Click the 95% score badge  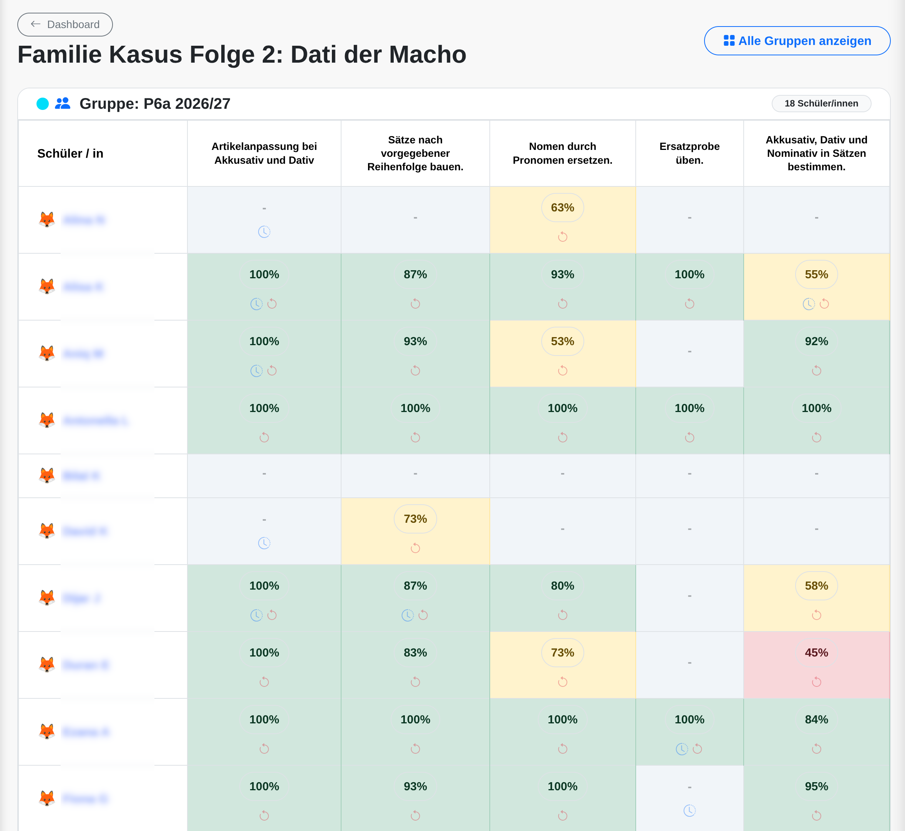(817, 786)
